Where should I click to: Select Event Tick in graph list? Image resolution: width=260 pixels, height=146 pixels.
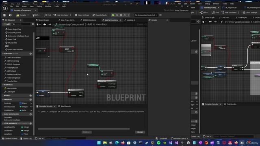[x=12, y=39]
